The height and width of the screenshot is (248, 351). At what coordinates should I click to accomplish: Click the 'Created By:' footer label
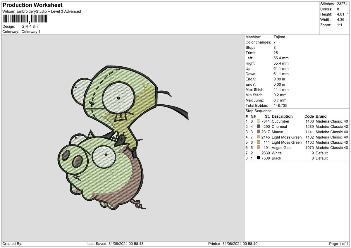12,244
